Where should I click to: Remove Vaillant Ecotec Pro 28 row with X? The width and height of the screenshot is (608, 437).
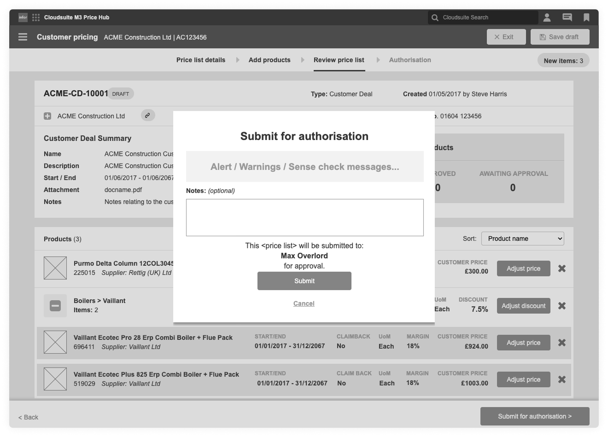(562, 343)
